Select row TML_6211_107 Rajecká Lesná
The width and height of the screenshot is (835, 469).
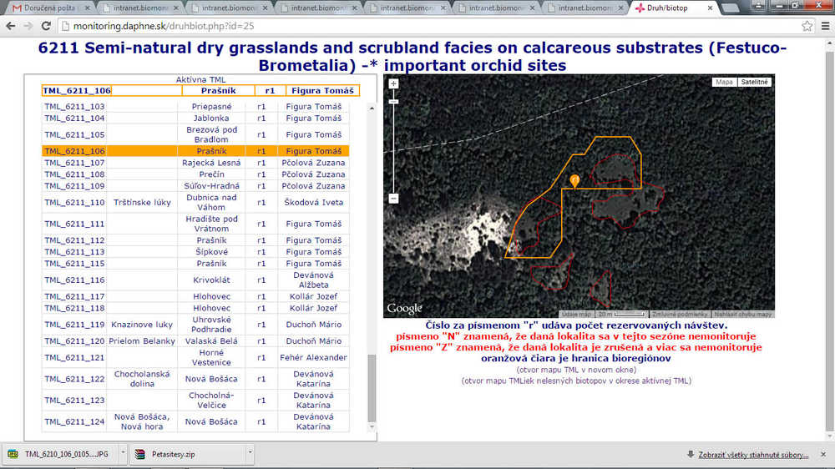[x=195, y=163]
